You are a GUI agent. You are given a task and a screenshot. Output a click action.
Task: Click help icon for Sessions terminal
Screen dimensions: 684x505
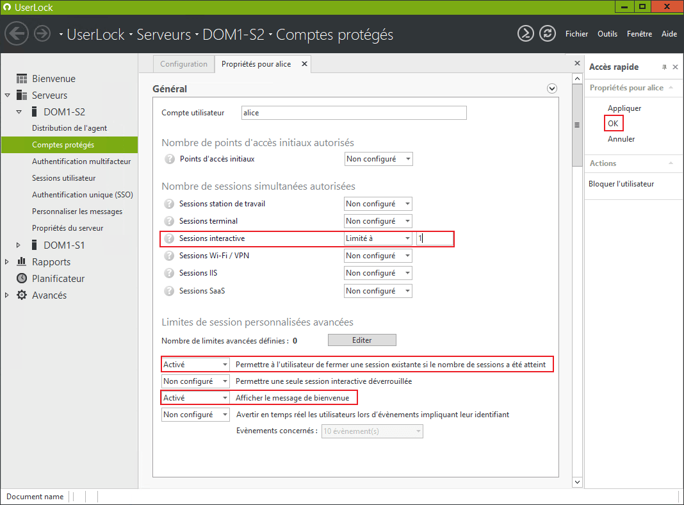(169, 221)
